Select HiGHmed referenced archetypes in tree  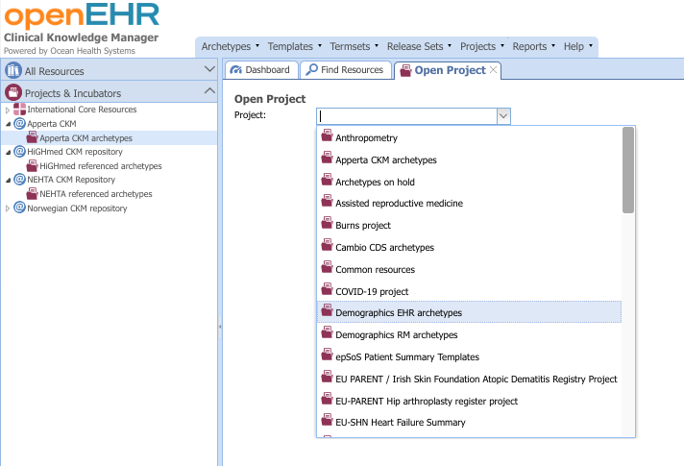(x=101, y=166)
